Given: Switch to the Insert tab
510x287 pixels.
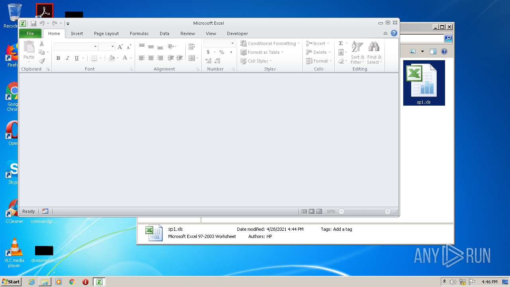Looking at the screenshot, I should pyautogui.click(x=77, y=33).
